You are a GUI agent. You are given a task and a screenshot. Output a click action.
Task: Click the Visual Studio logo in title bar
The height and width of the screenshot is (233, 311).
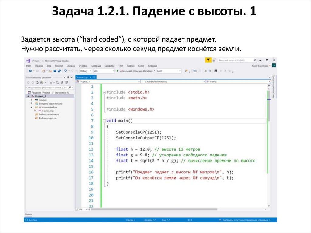click(x=28, y=60)
